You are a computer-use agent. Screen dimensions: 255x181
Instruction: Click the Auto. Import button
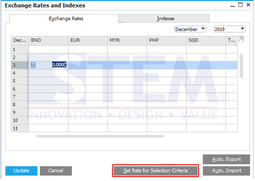[x=226, y=171]
